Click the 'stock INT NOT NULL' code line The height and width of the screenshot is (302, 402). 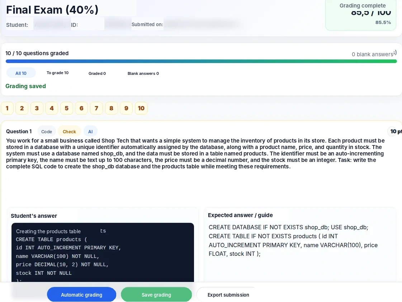44,273
